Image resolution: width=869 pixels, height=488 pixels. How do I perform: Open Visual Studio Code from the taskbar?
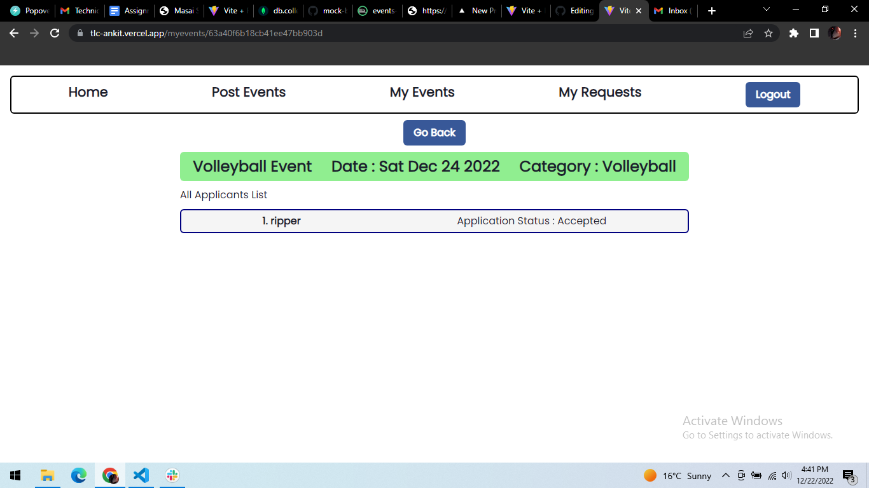[141, 475]
